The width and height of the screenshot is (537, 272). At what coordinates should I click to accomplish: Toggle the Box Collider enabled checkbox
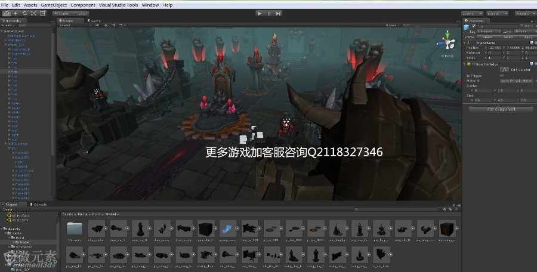point(474,64)
